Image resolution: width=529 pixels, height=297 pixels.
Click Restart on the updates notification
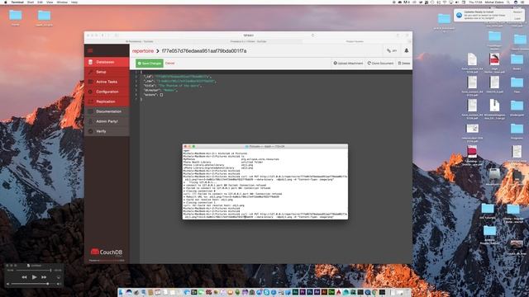tap(517, 12)
